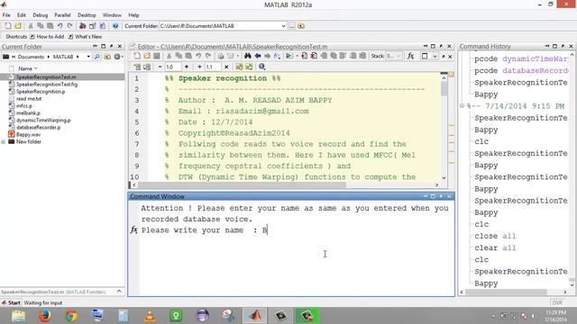Click the MATLAB Start button
This screenshot has width=577, height=324.
(x=11, y=302)
